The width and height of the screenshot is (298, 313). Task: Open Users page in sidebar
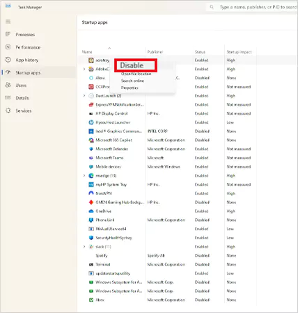pos(21,86)
